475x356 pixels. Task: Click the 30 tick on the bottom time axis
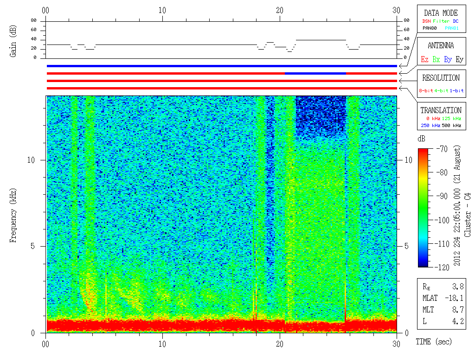397,344
